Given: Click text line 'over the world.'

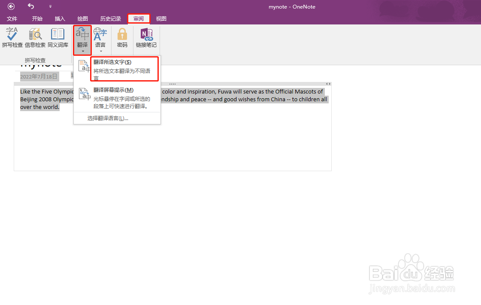Looking at the screenshot, I should click(39, 107).
